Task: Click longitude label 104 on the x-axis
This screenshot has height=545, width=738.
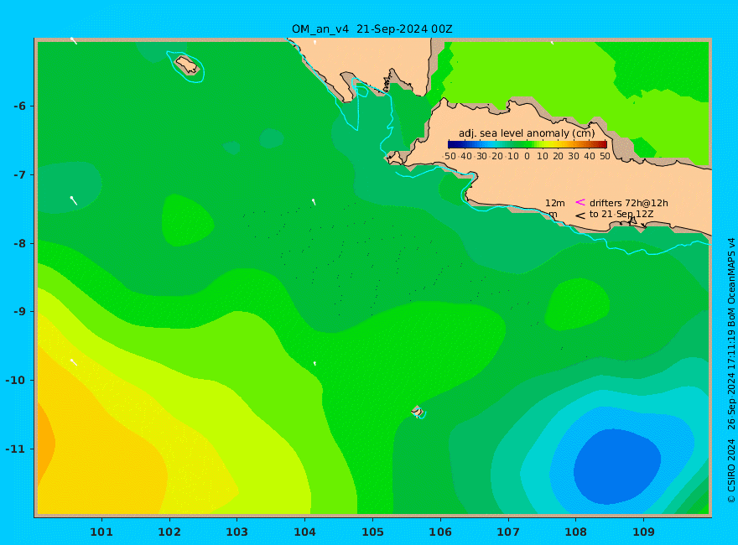Action: point(304,532)
